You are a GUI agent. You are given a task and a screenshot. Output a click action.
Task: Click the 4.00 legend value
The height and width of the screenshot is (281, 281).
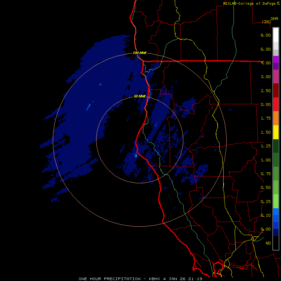pos(266,63)
